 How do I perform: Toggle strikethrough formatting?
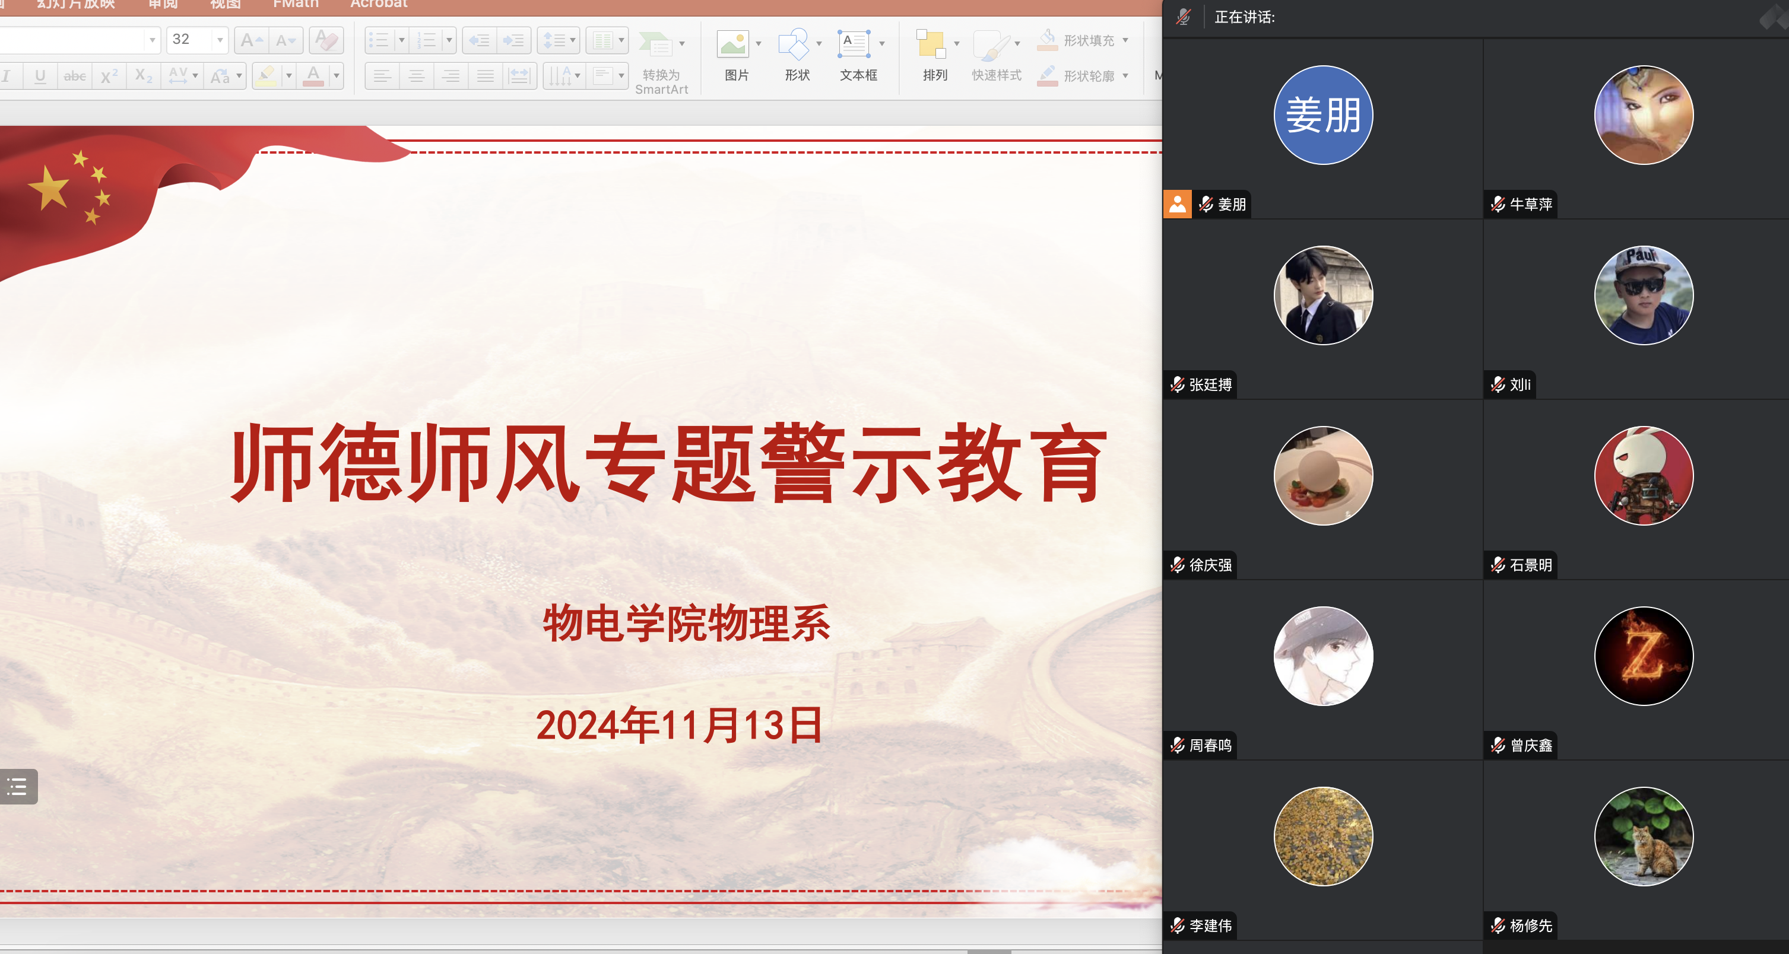75,76
